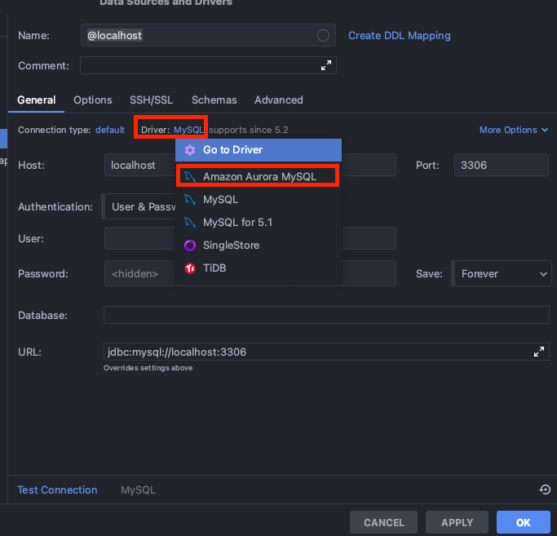The image size is (557, 536).
Task: Click the SingleStore purple ring icon
Action: pos(190,246)
